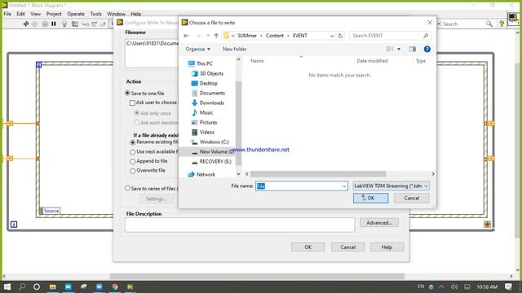522x293 pixels.
Task: Click the Advanced... button
Action: [x=378, y=222]
